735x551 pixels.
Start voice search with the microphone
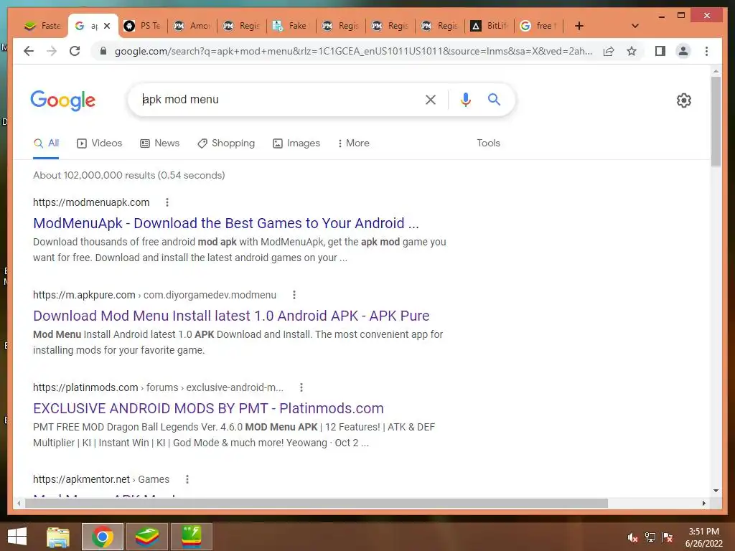pos(465,99)
